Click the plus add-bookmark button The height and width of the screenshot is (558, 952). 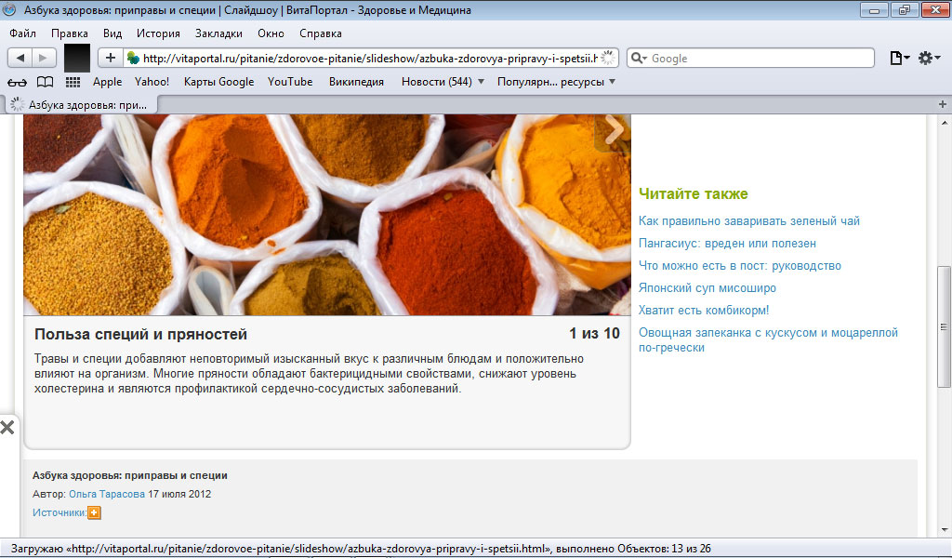[x=111, y=59]
